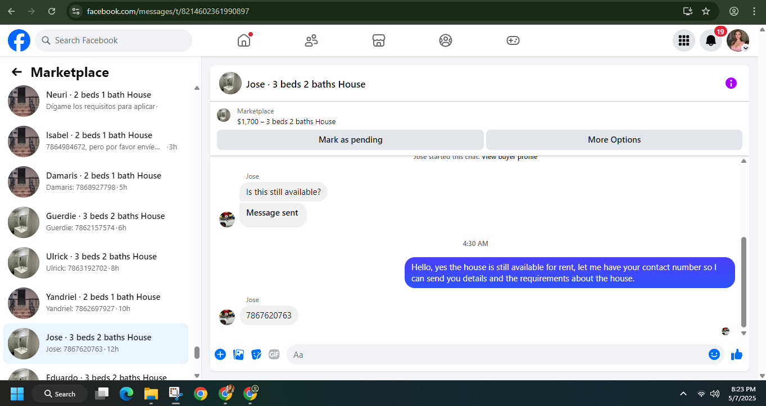Viewport: 766px width, 406px height.
Task: Open Snipping Tool on taskbar
Action: (x=176, y=394)
